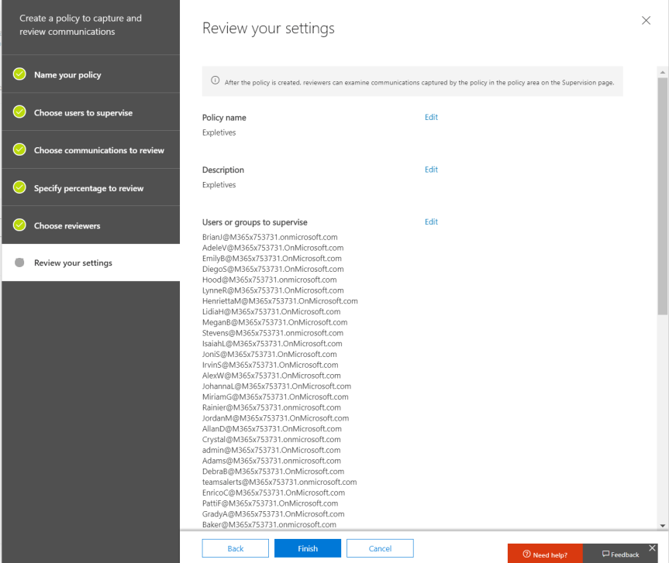Click the gray dot beside Review your settings

point(20,263)
